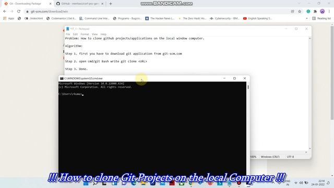
Task: Expand the bookmarks bar overflow arrow
Action: click(307, 19)
